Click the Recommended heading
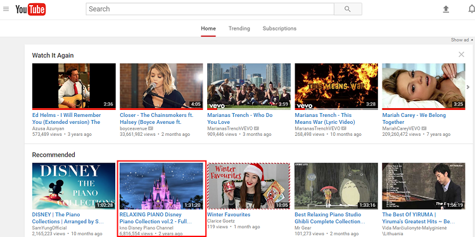This screenshot has width=475, height=237. click(53, 155)
